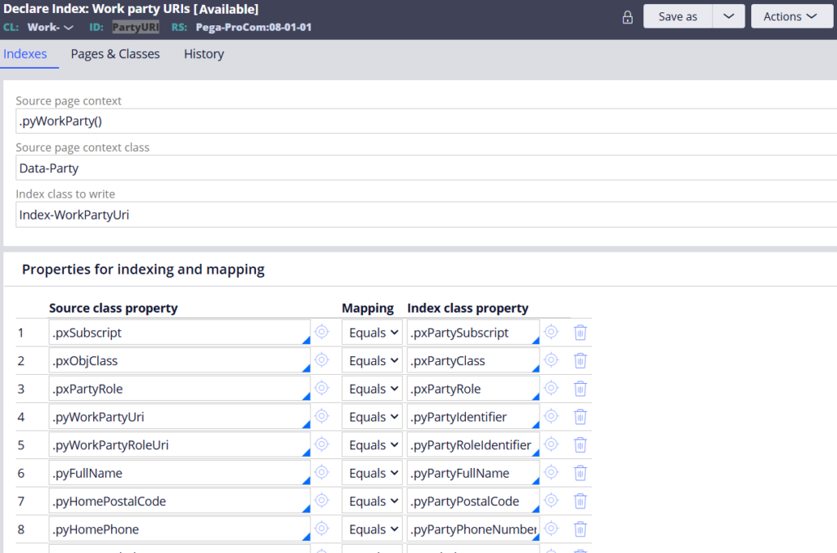Delete the .pxPartyRole mapping row
This screenshot has height=553, width=837.
click(x=580, y=388)
